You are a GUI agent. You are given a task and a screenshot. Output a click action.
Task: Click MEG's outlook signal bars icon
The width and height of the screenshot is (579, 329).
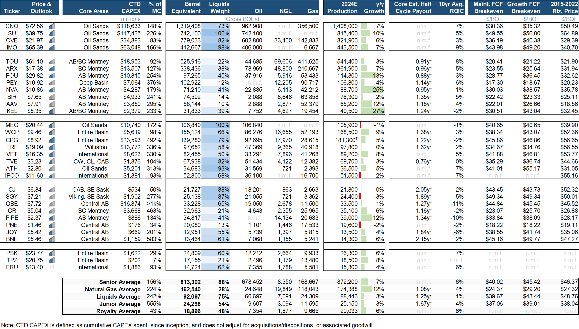click(52, 125)
